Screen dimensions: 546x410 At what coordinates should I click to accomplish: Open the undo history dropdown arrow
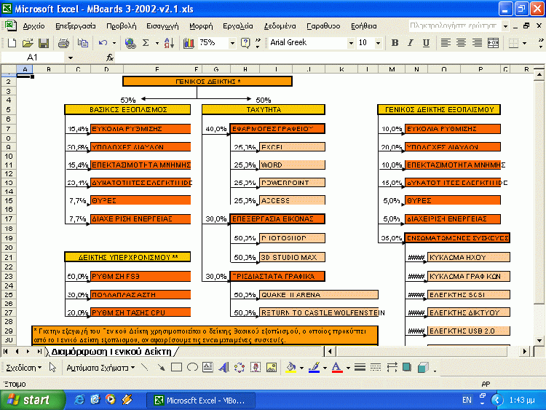pyautogui.click(x=114, y=43)
